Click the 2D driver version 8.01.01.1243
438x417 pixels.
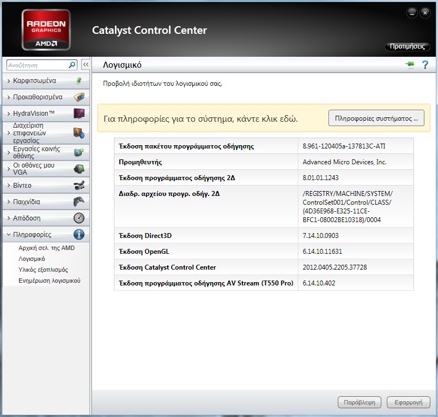320,178
